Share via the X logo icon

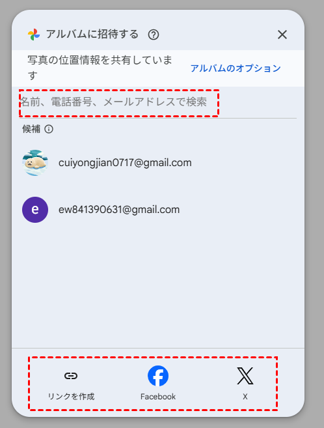pyautogui.click(x=245, y=376)
